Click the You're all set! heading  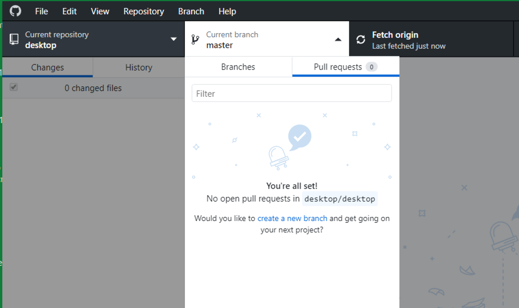[292, 186]
